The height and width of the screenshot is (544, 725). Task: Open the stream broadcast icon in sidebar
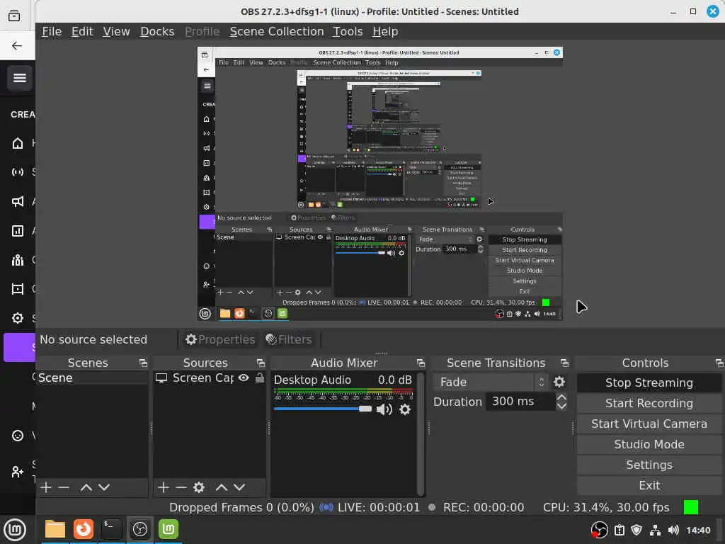18,172
